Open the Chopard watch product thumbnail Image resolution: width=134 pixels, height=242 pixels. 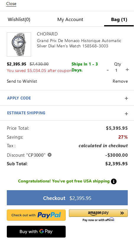(19, 44)
